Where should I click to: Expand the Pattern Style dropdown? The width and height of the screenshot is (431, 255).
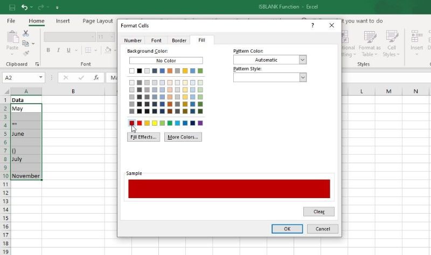302,78
